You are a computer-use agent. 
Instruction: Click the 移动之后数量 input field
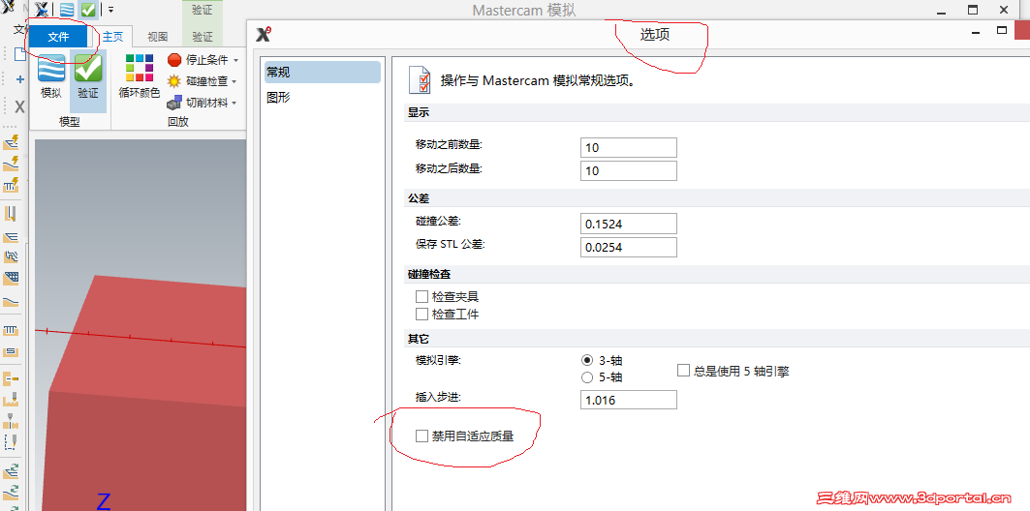[x=629, y=170]
